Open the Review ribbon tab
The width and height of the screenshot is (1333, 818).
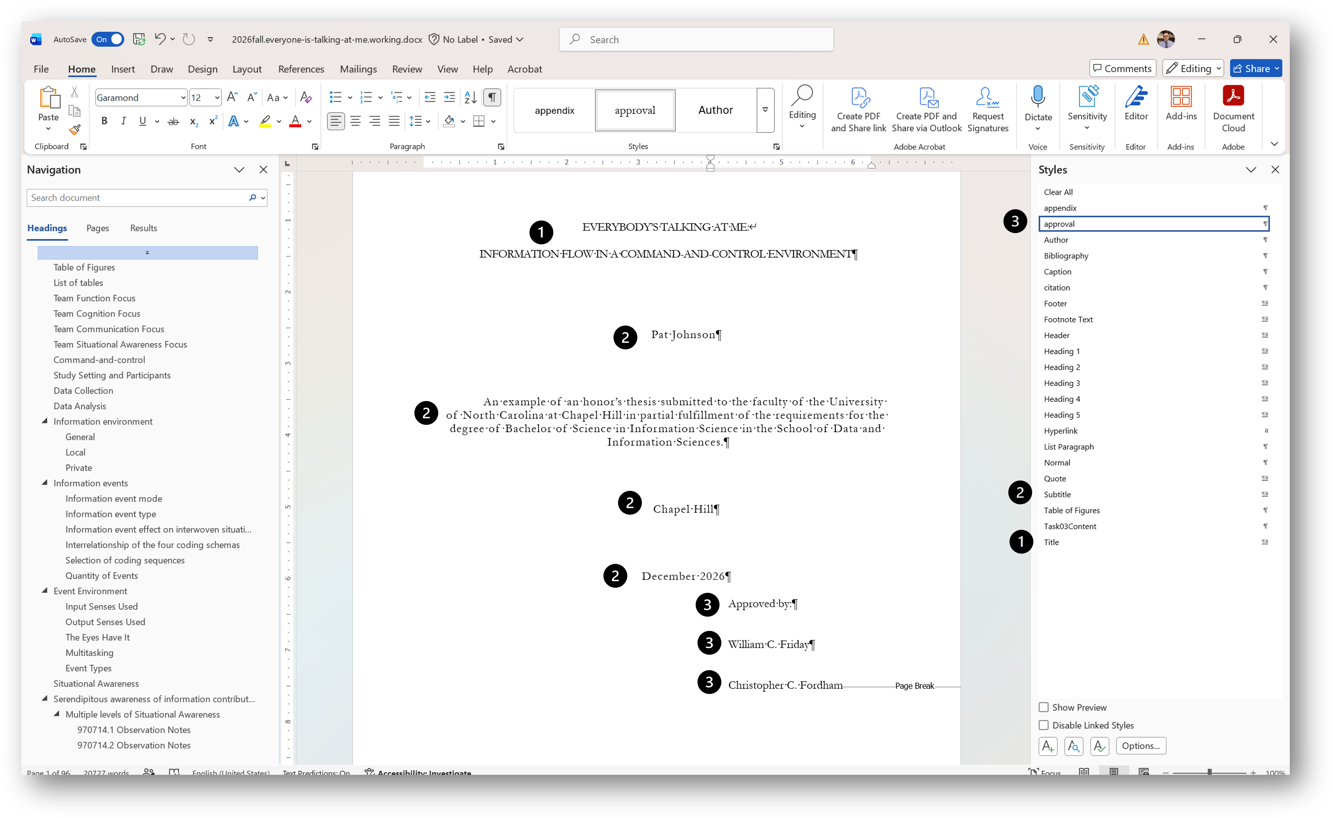pyautogui.click(x=407, y=69)
